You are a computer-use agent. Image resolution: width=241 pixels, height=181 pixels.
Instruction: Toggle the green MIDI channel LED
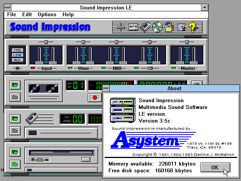tap(104, 68)
